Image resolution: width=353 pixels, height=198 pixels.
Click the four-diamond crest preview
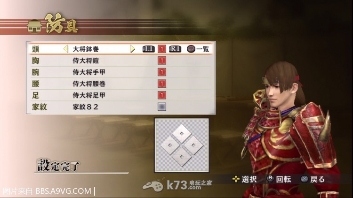[x=182, y=145]
